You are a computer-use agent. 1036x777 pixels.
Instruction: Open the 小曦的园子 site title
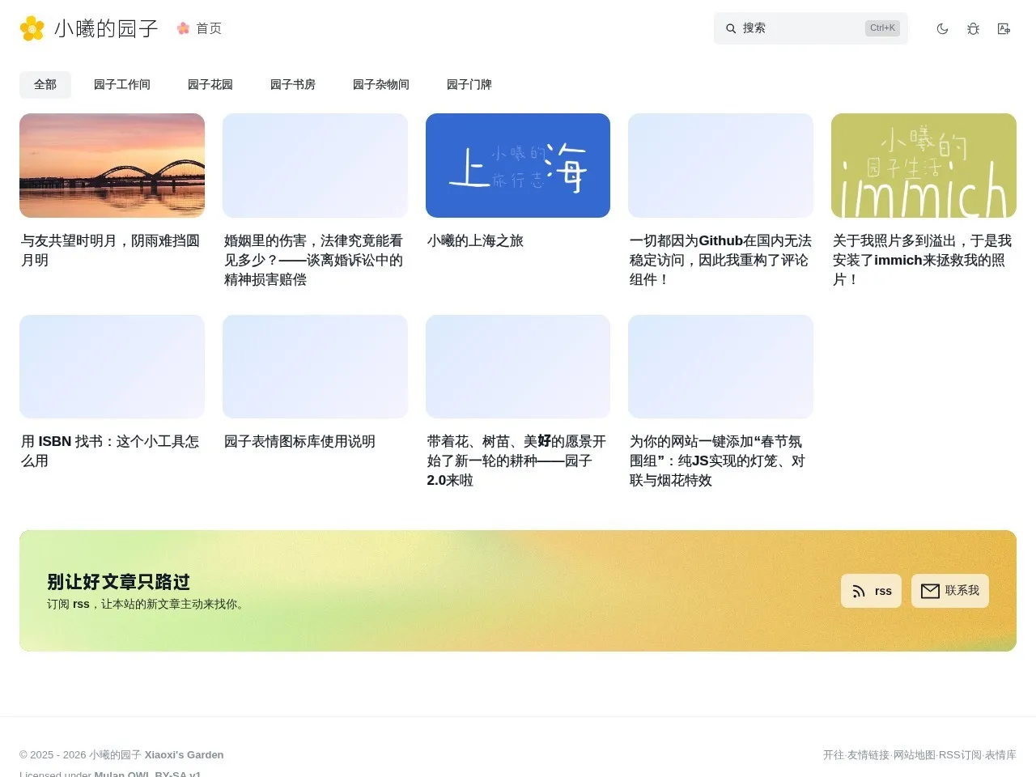click(106, 28)
